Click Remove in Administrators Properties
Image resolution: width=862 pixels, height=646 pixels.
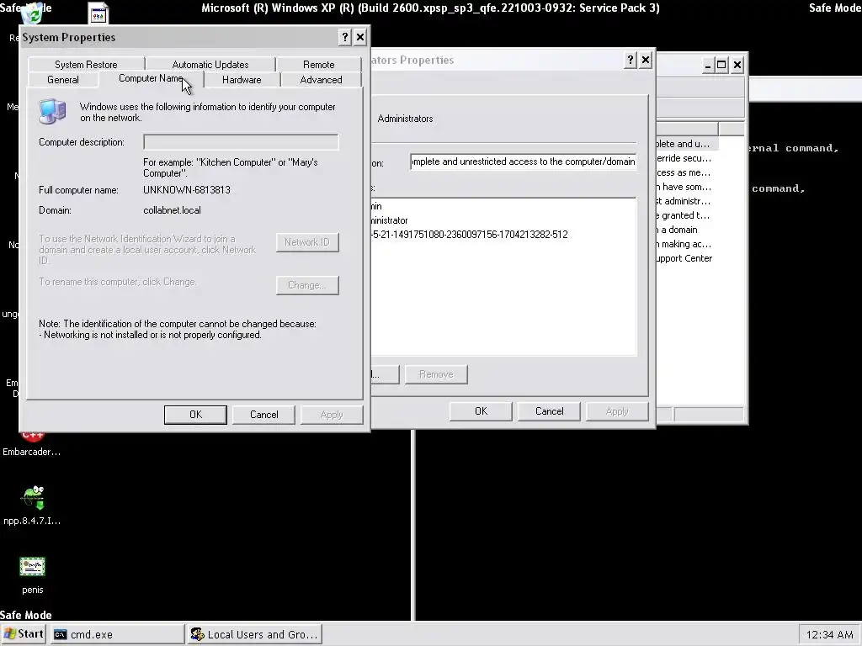(x=436, y=374)
